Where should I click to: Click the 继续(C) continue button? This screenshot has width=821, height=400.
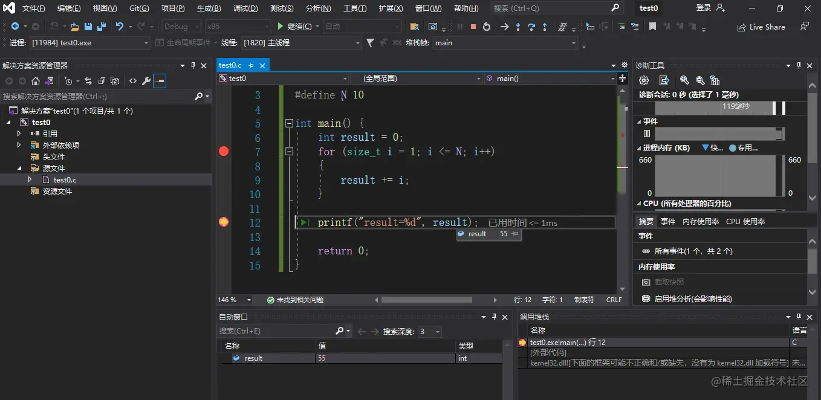pos(295,27)
